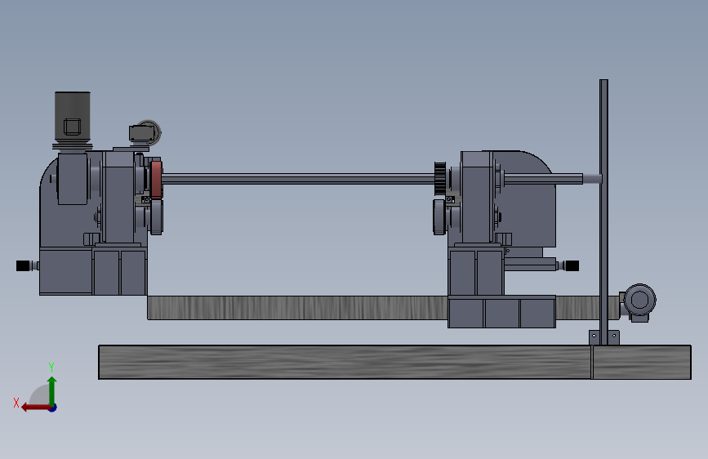Select the large wooden base beam
This screenshot has width=708, height=459.
[394, 362]
